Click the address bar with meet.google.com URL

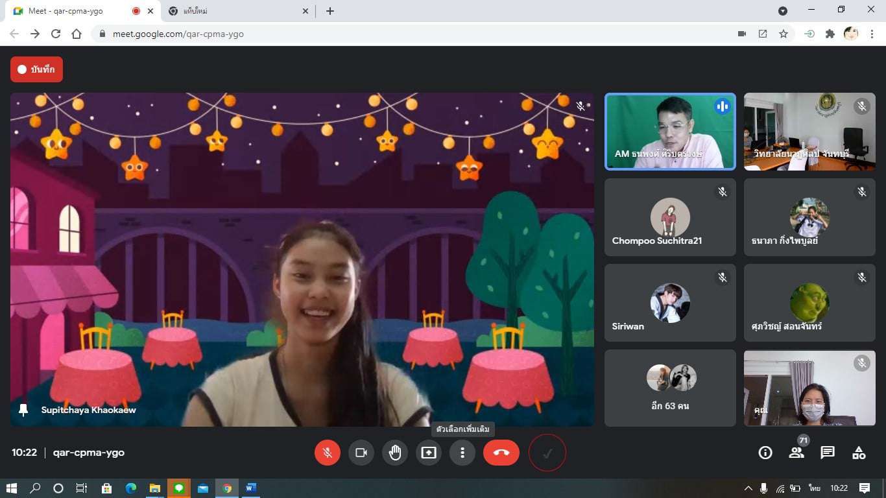point(415,34)
